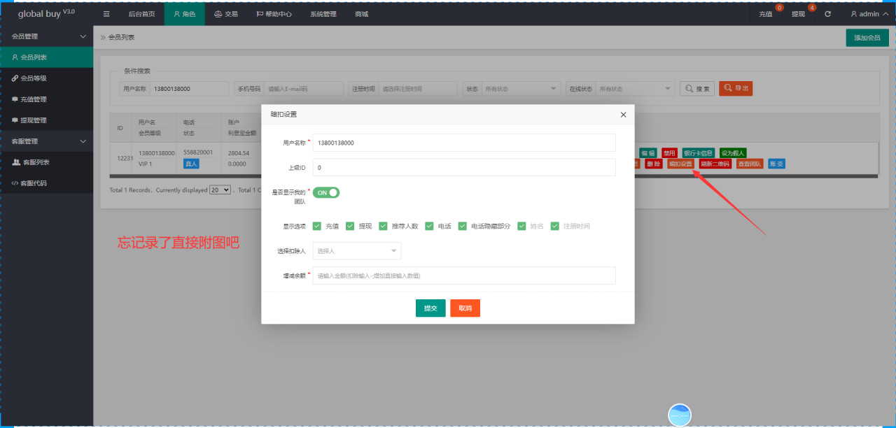Image resolution: width=896 pixels, height=428 pixels.
Task: Toggle the 是否显示我的团队 ON switch
Action: click(x=326, y=192)
